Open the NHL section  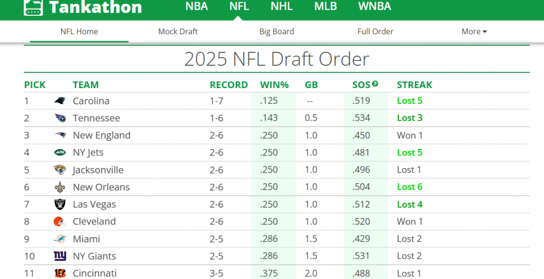click(282, 7)
